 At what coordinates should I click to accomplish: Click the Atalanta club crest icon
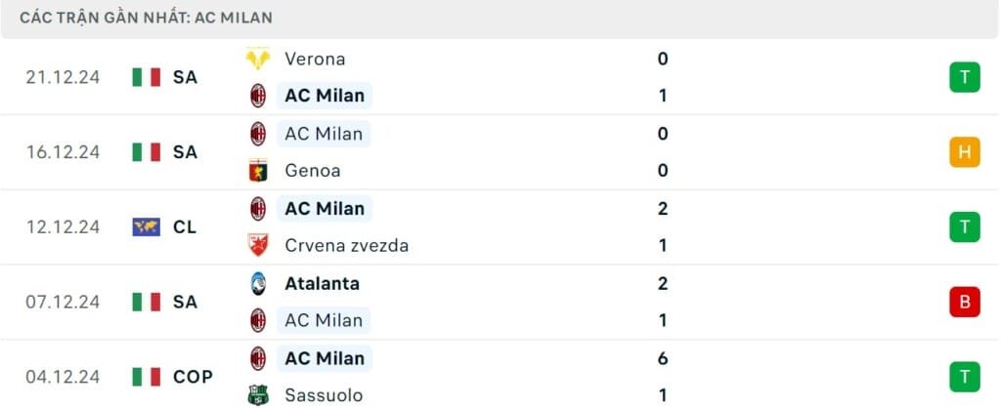[258, 283]
